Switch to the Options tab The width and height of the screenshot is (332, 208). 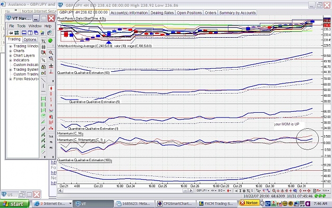coord(30,39)
